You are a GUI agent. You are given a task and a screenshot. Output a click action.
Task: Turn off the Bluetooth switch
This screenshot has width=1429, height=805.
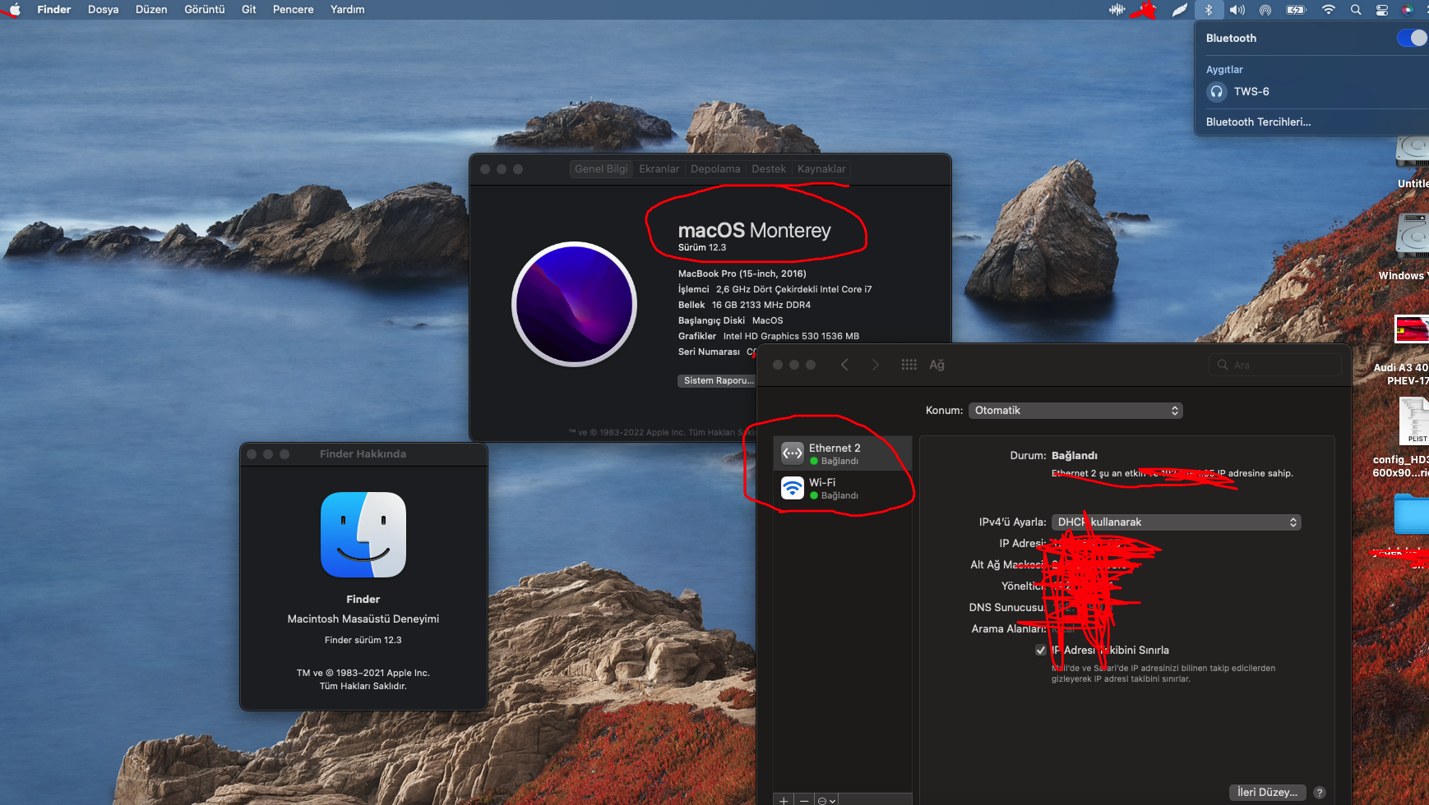pos(1411,39)
